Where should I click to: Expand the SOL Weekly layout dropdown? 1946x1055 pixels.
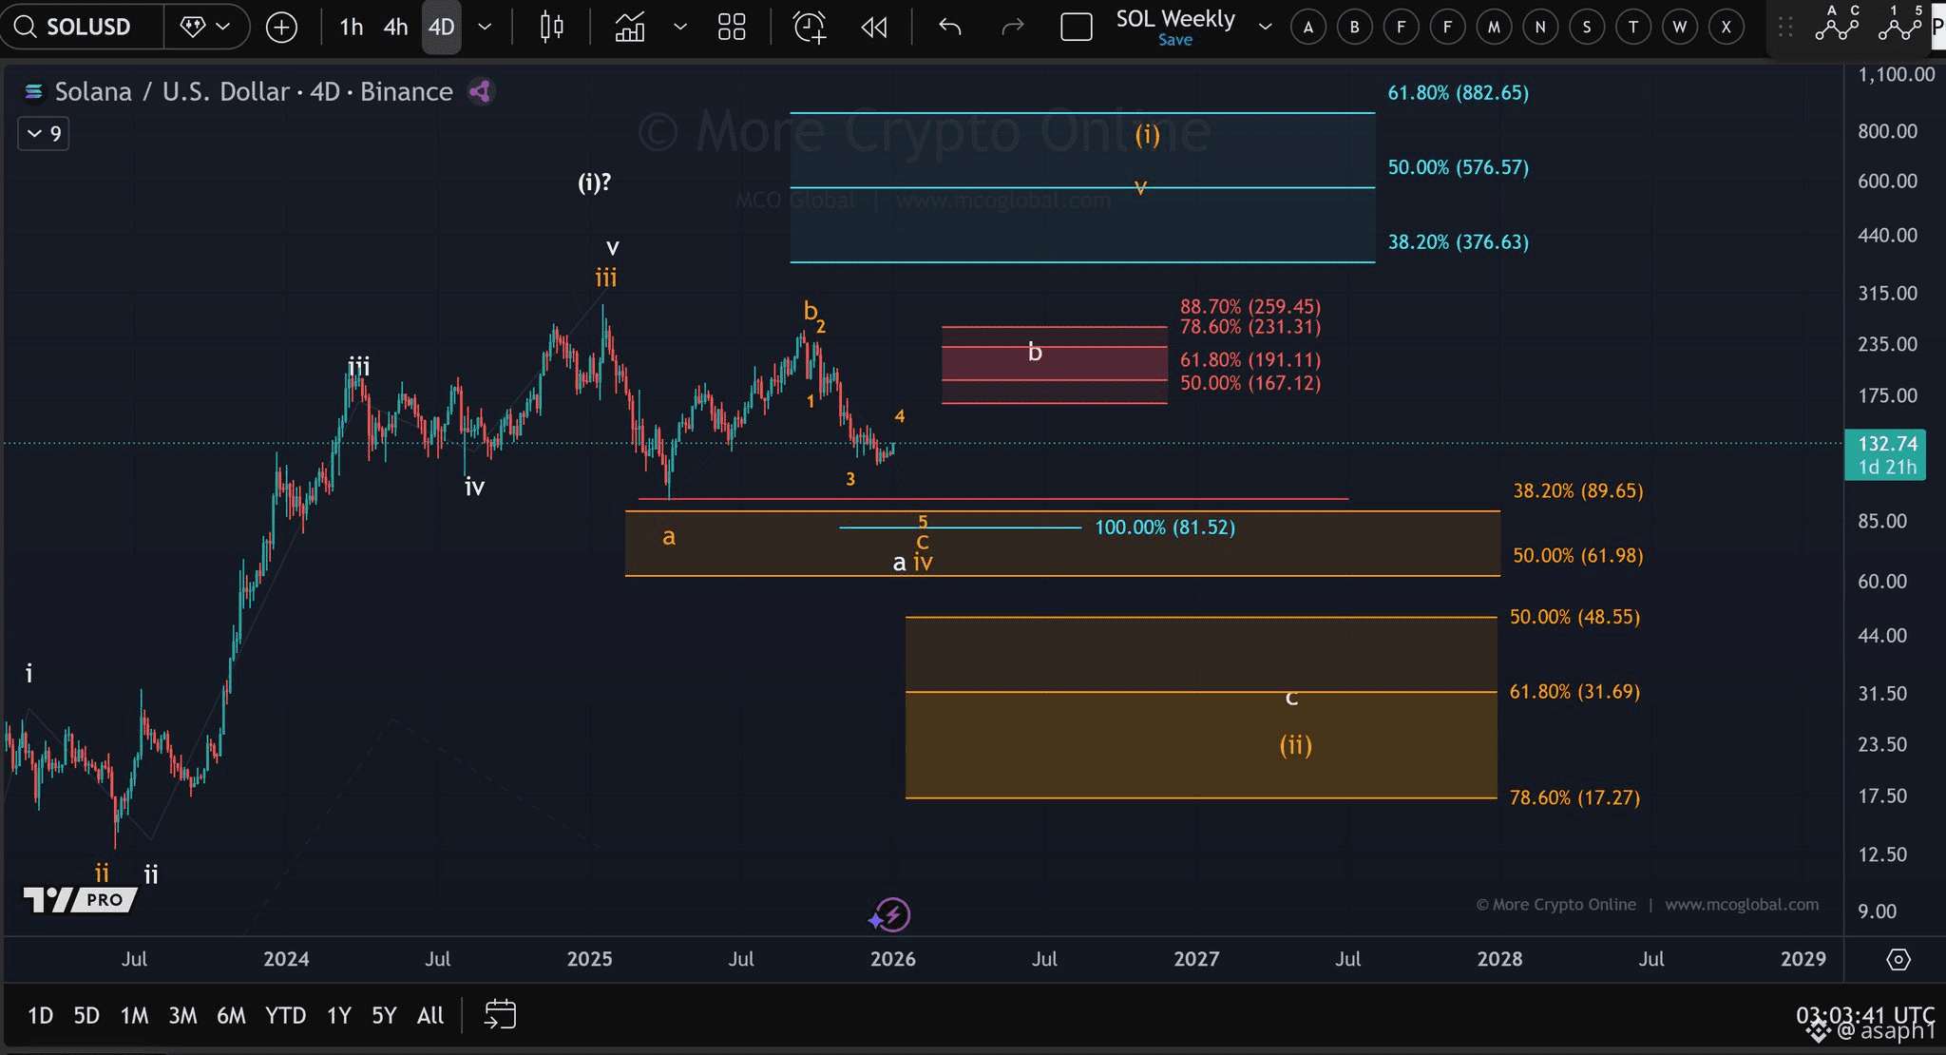(1265, 28)
